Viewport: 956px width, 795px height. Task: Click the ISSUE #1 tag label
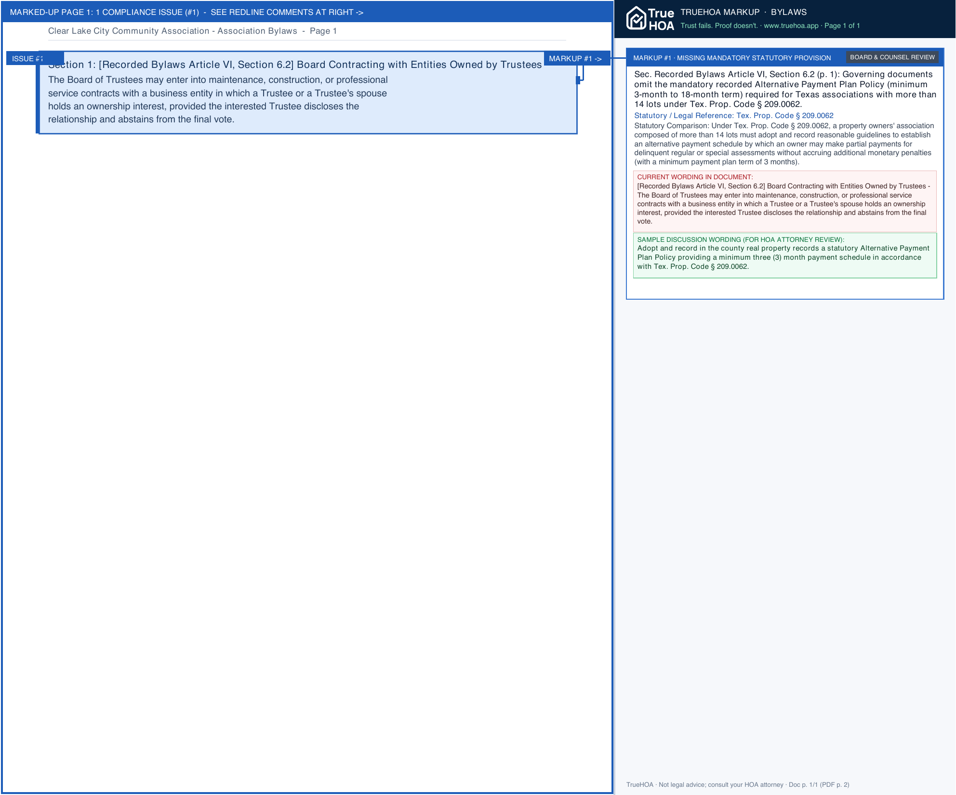[x=35, y=58]
